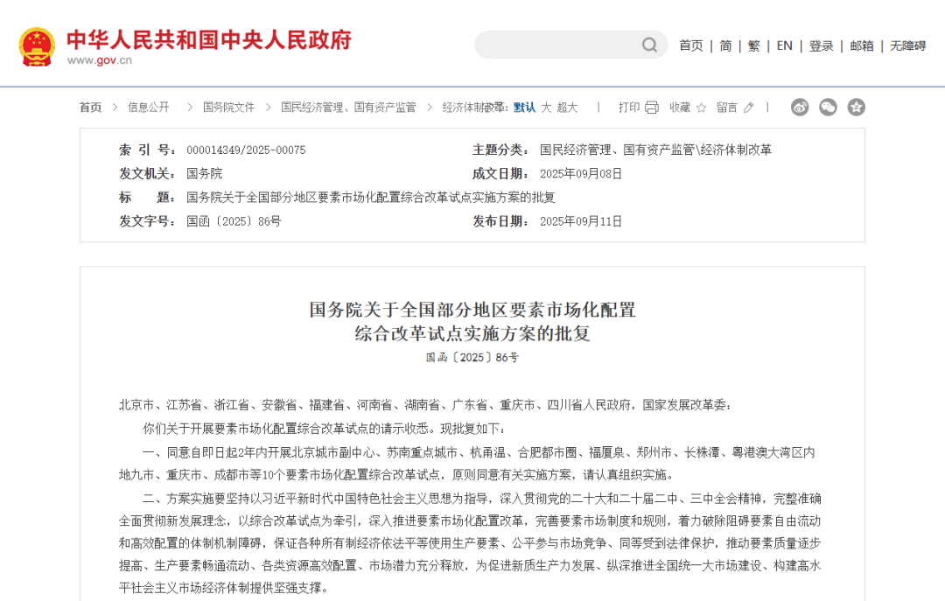Click the search magnifier icon

(649, 45)
